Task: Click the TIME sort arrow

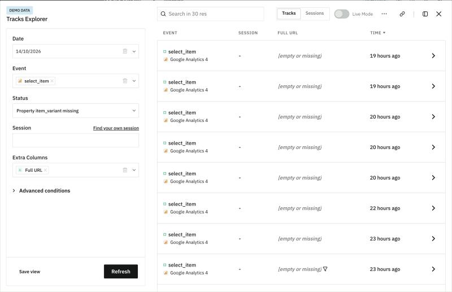Action: point(384,33)
